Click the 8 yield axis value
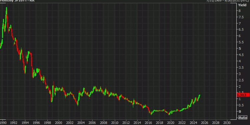This screenshot has width=250, height=125. point(240,11)
